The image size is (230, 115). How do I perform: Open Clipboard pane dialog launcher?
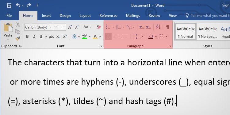(x=20, y=46)
